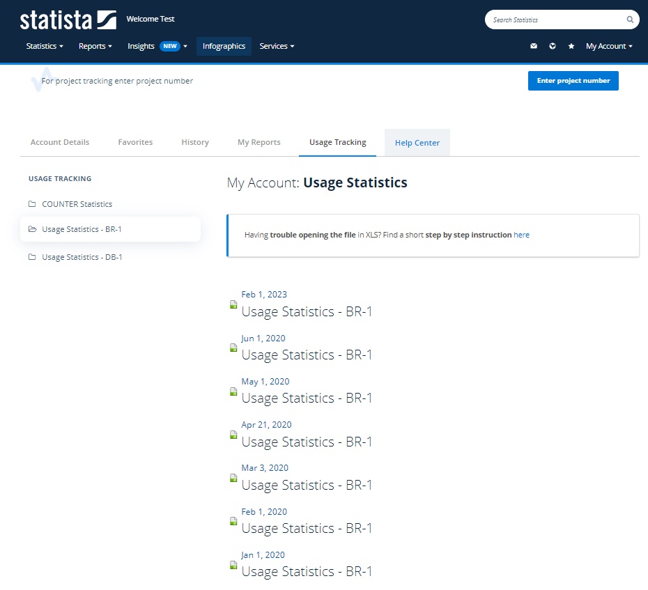Click the file icon for Apr 21, 2020
This screenshot has height=590, width=648.
233,435
